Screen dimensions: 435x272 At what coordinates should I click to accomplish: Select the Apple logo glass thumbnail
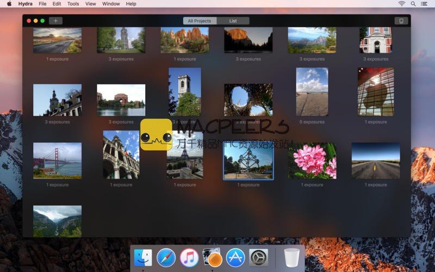[376, 92]
